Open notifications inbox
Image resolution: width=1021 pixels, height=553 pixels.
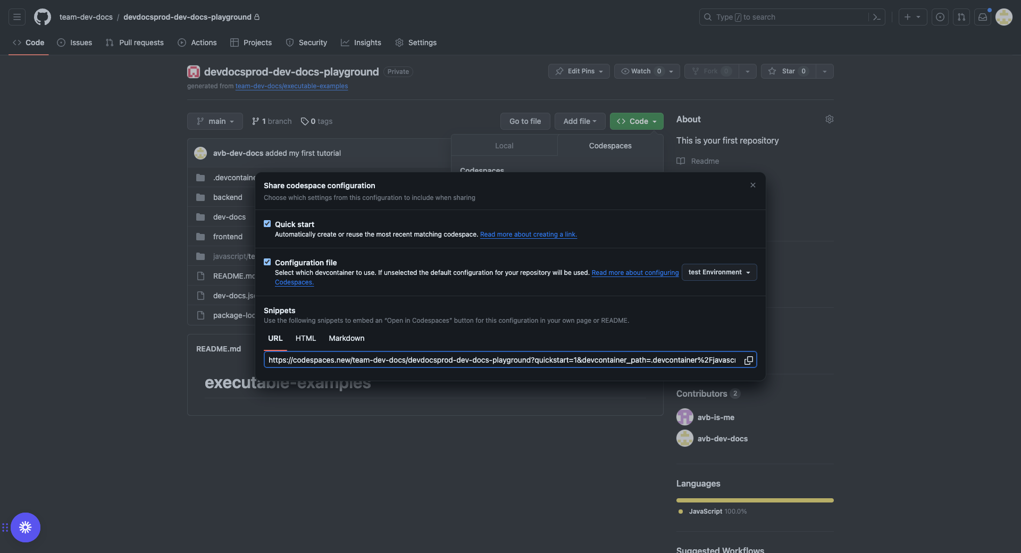[x=983, y=17]
